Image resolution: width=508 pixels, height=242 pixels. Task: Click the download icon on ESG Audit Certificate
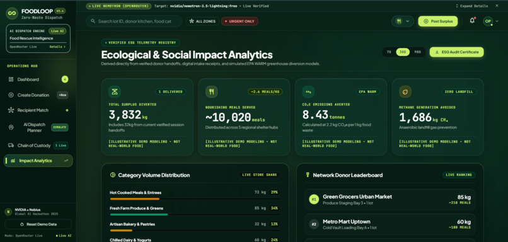(x=437, y=52)
